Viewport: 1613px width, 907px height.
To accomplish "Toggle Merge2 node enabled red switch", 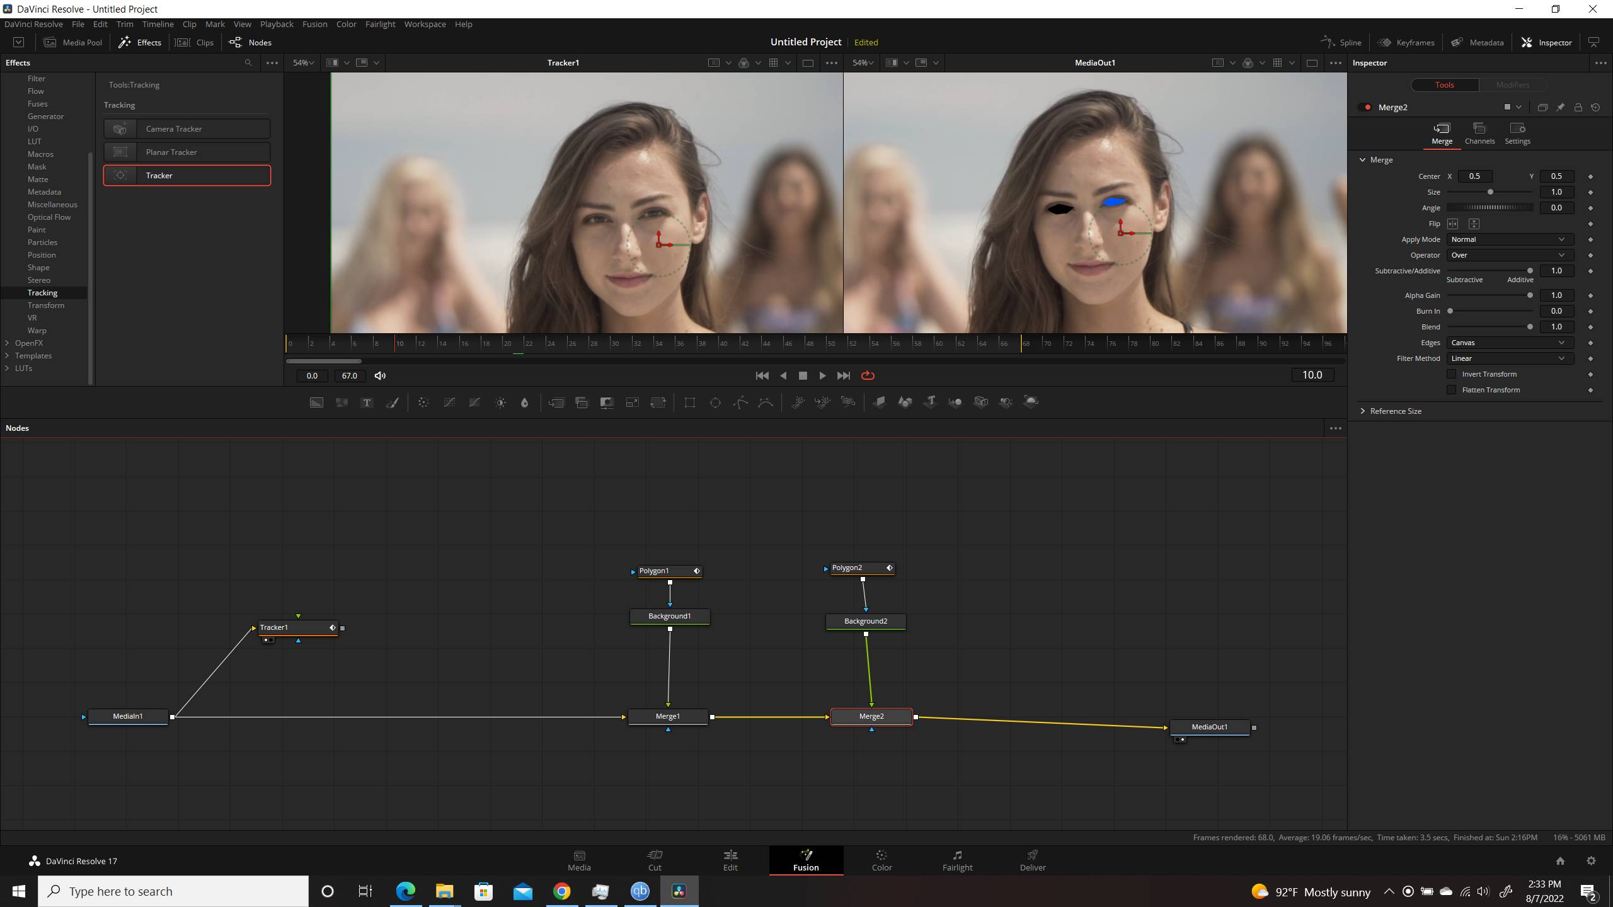I will click(x=1365, y=108).
